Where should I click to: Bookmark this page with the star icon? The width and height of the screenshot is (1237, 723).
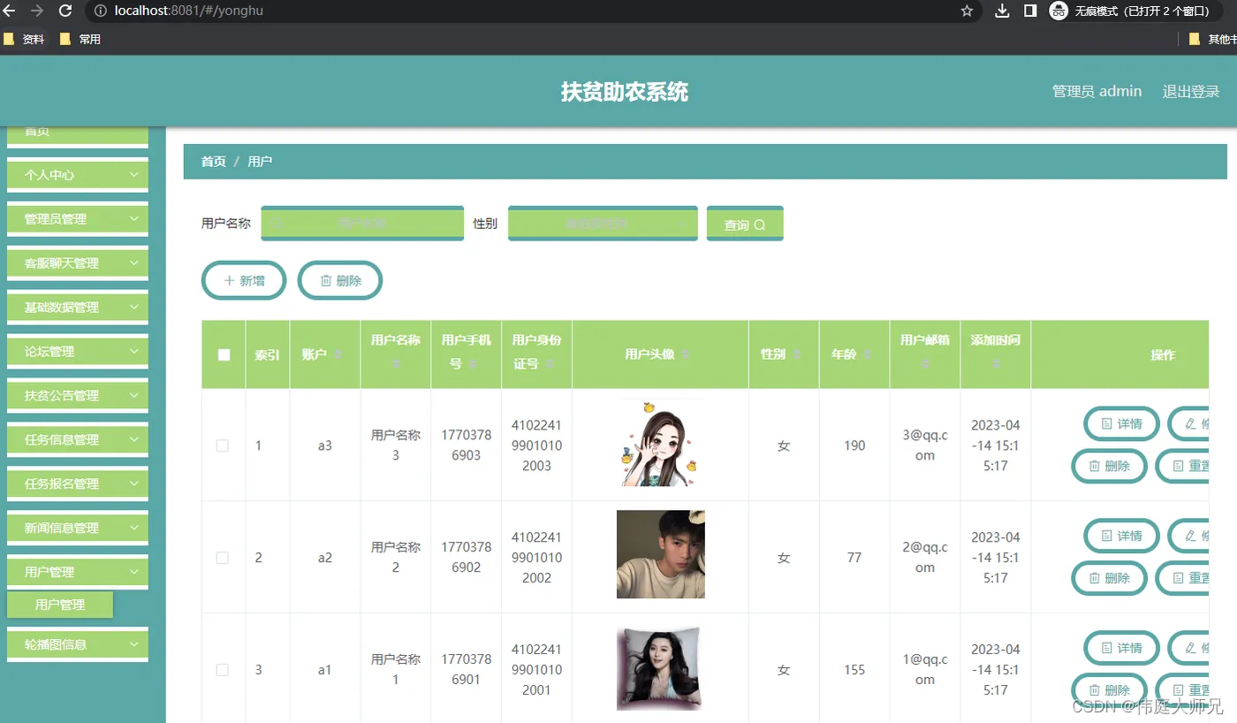pyautogui.click(x=967, y=11)
